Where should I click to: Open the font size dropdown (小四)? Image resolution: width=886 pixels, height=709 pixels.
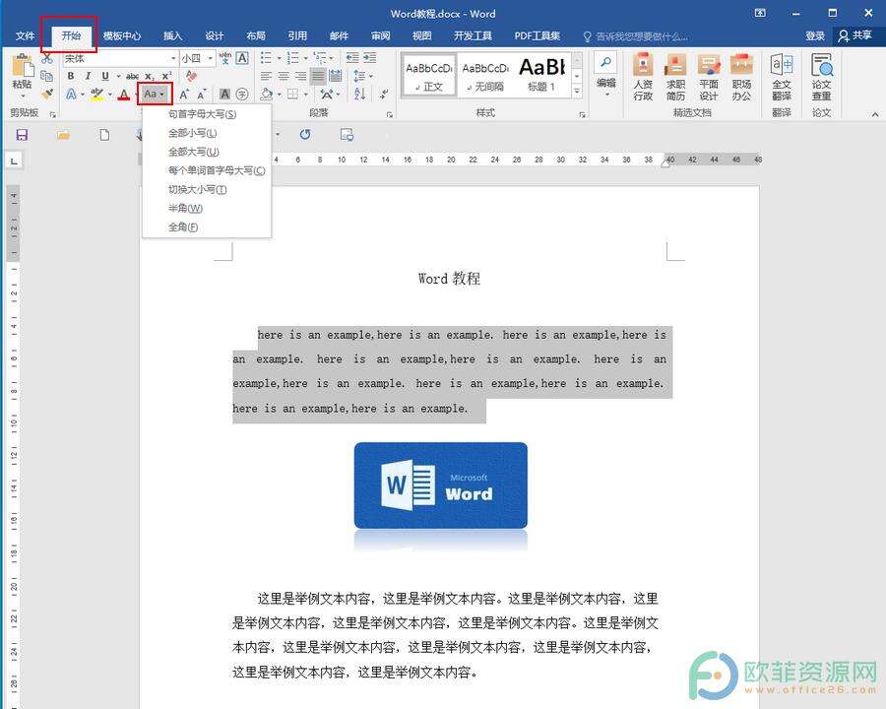pos(211,58)
